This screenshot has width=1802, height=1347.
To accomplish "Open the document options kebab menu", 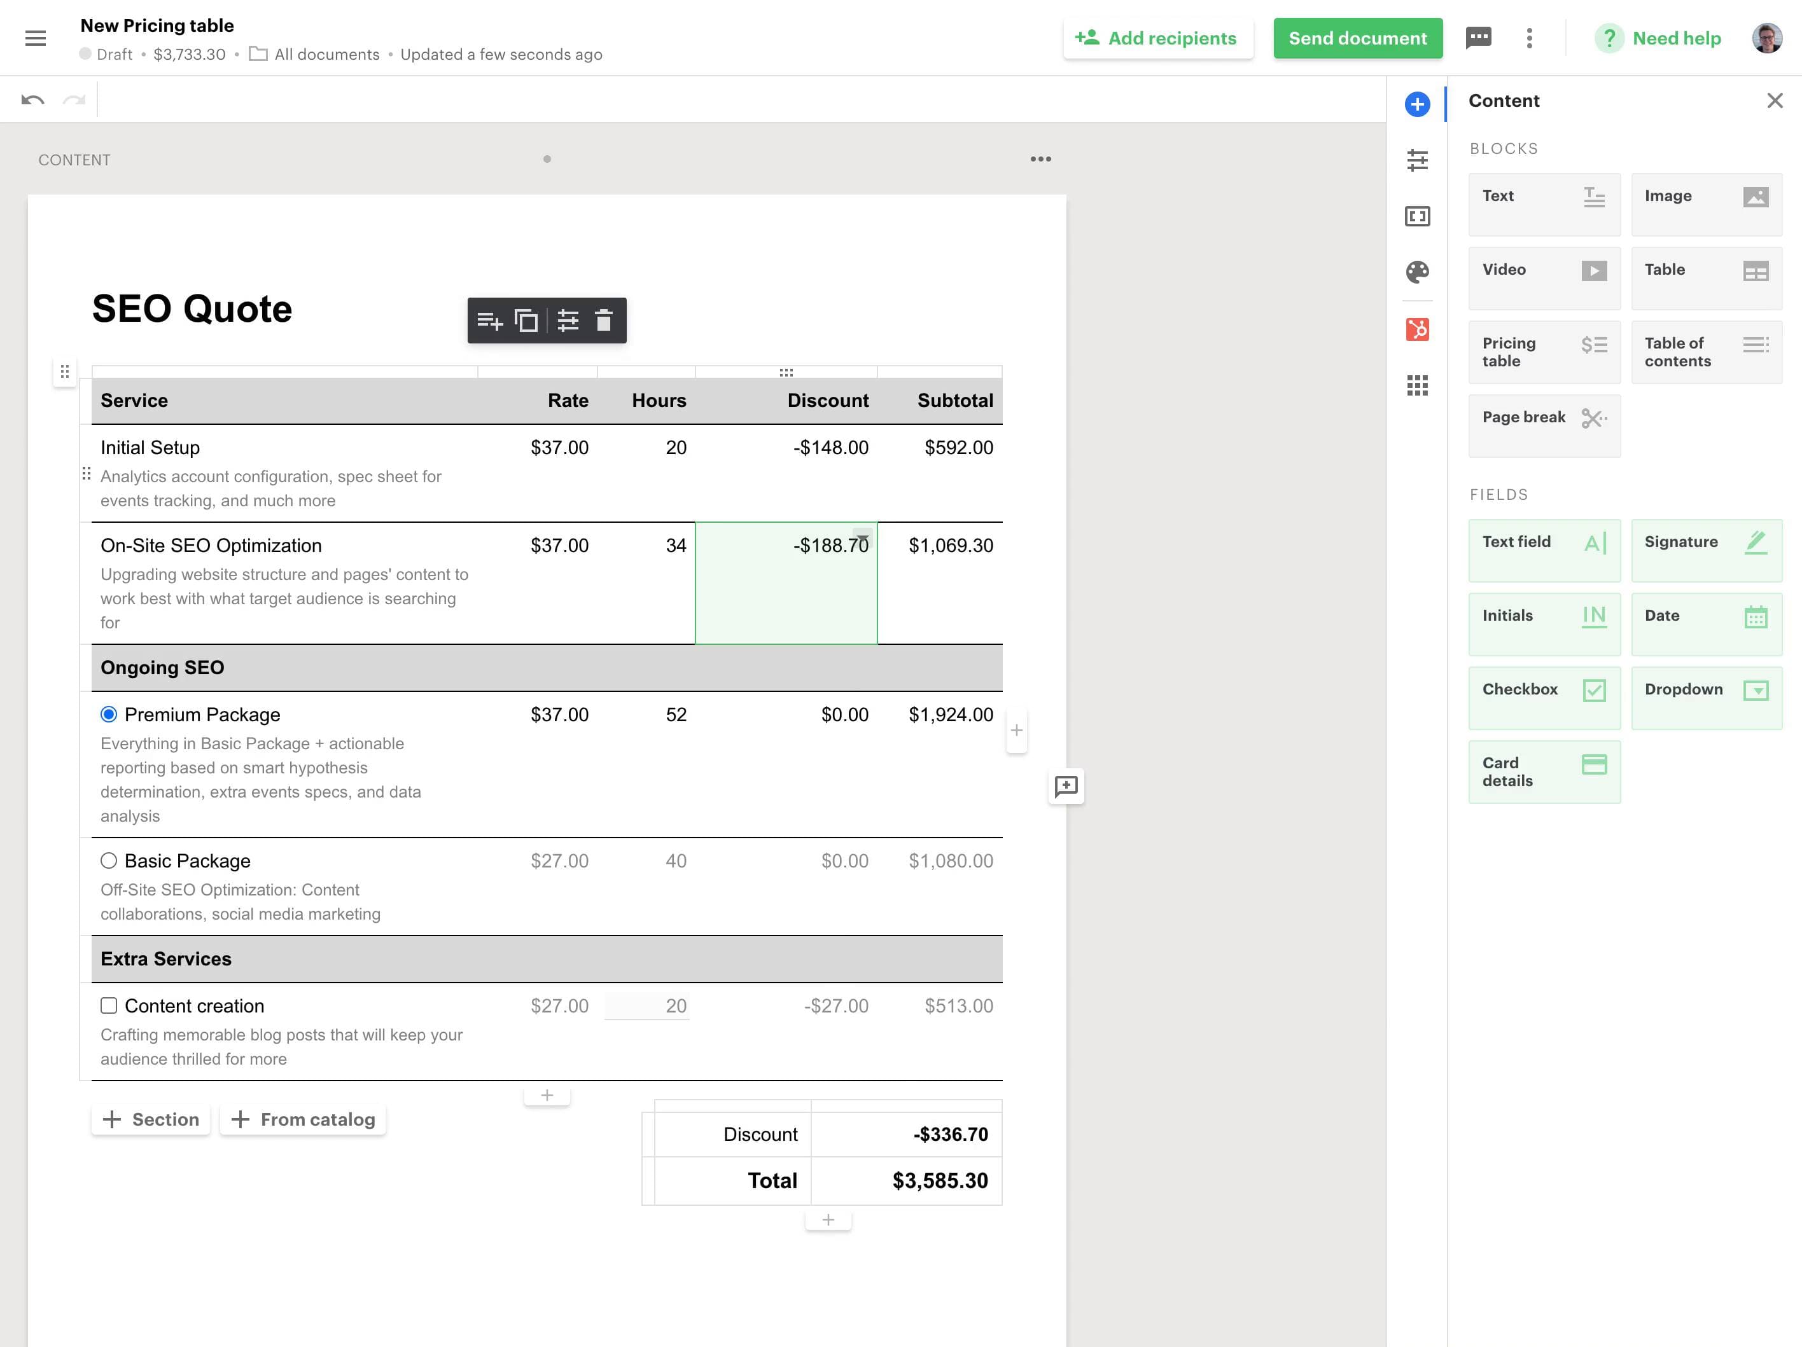I will [x=1529, y=38].
